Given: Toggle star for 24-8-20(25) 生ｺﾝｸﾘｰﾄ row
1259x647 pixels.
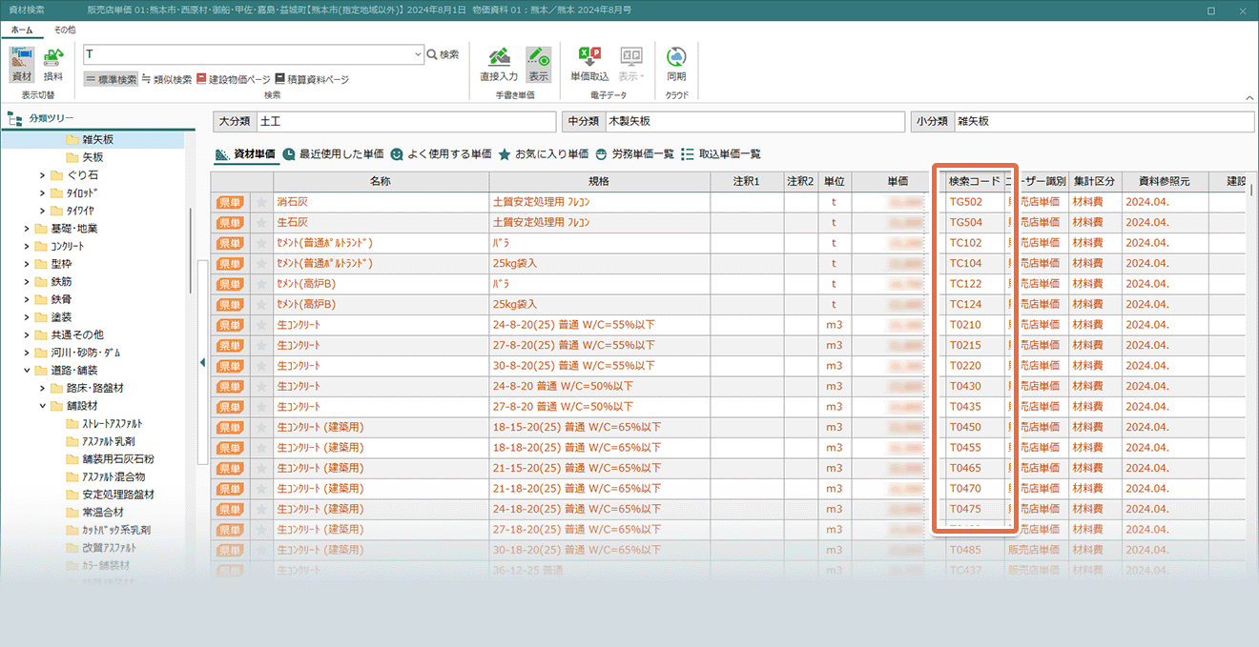Looking at the screenshot, I should (x=261, y=325).
